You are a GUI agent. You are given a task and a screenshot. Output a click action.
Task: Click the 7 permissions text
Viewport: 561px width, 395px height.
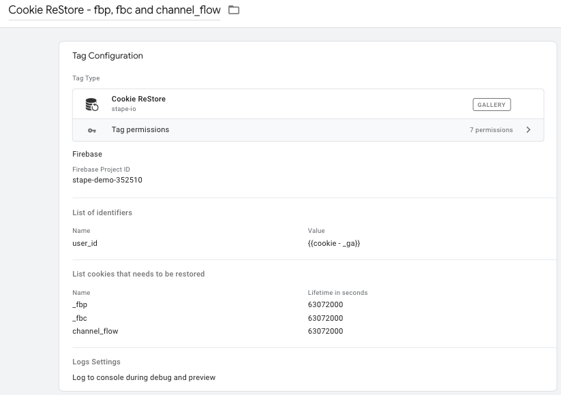pos(491,130)
